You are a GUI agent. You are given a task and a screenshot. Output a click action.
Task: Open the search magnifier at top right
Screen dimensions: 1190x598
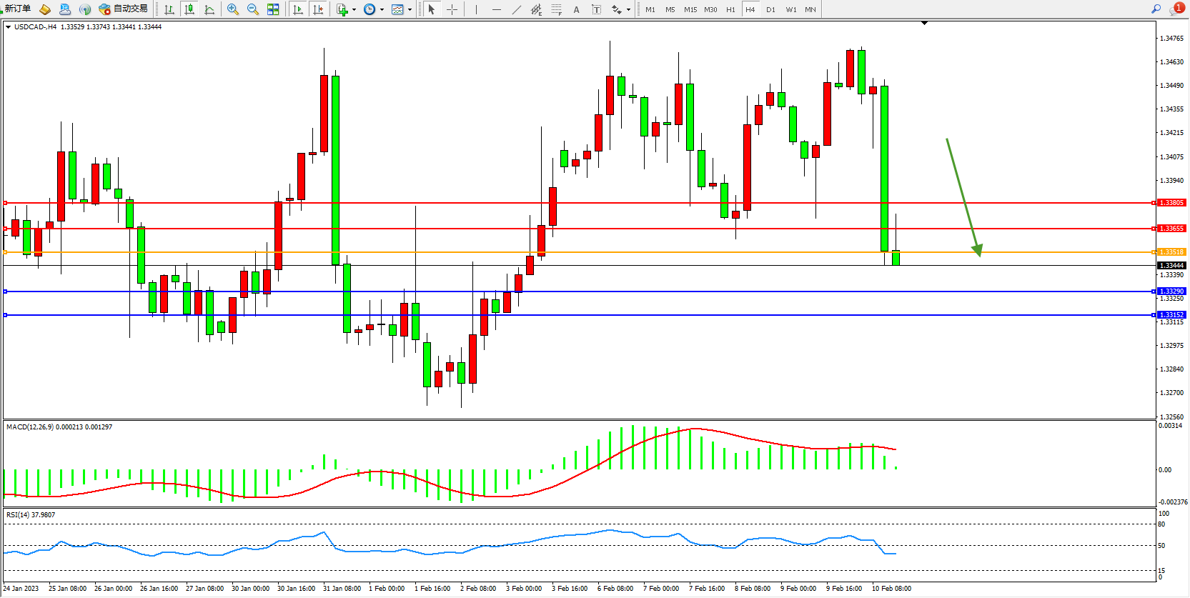point(1156,9)
